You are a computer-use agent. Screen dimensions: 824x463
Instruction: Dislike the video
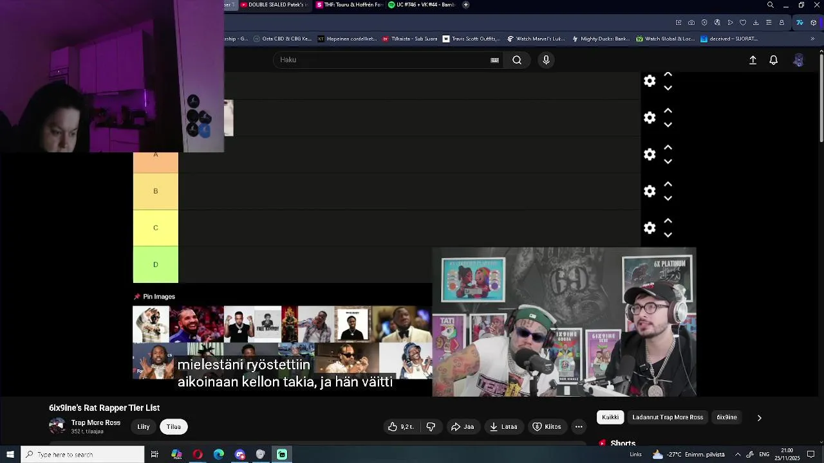click(x=431, y=426)
